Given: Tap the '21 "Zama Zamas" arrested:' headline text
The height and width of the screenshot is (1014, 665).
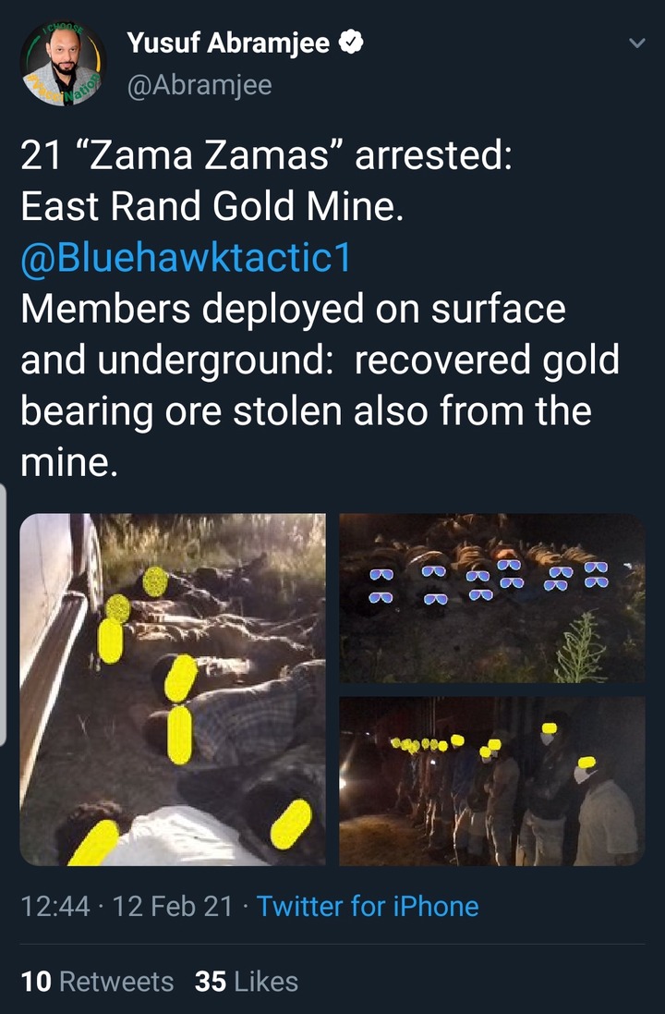Looking at the screenshot, I should (266, 156).
